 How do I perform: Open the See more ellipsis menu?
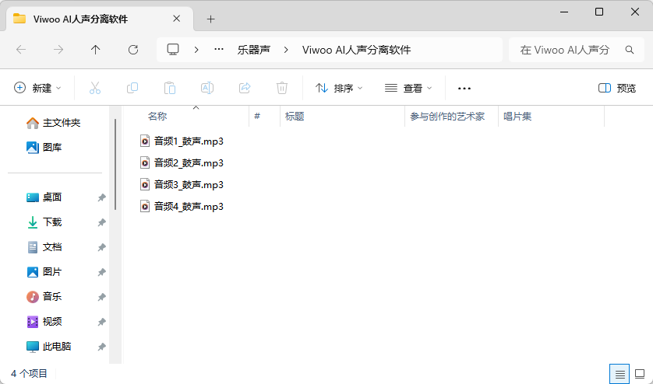tap(464, 89)
